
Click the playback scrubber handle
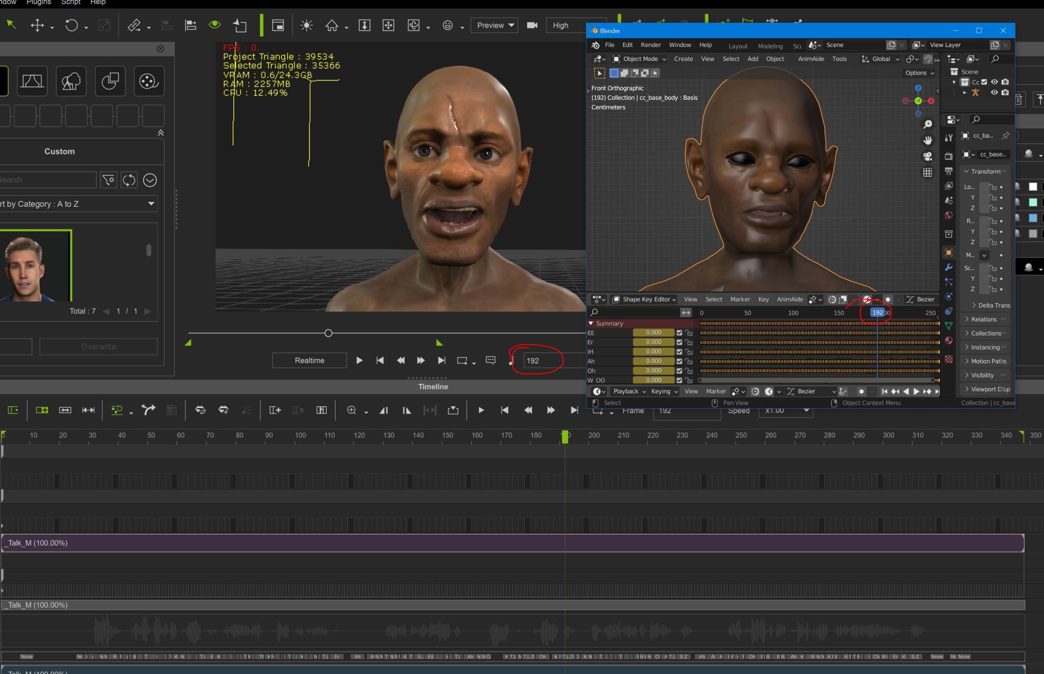pyautogui.click(x=328, y=333)
